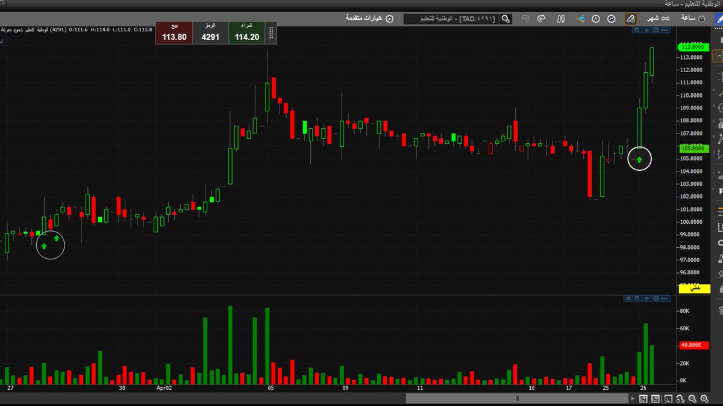This screenshot has width=723, height=406.
Task: Click the redo arrow icon
Action: point(540,19)
